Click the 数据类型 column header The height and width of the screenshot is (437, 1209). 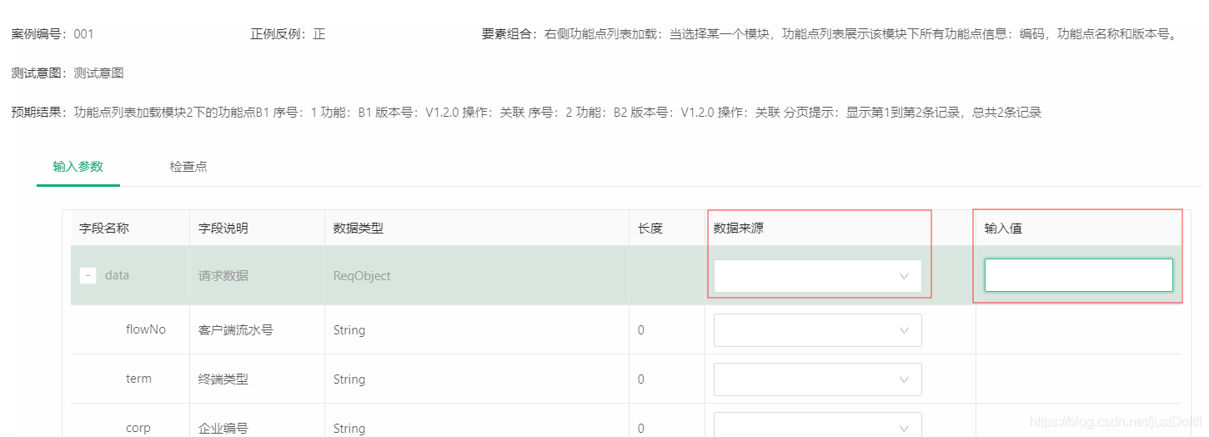click(x=359, y=229)
